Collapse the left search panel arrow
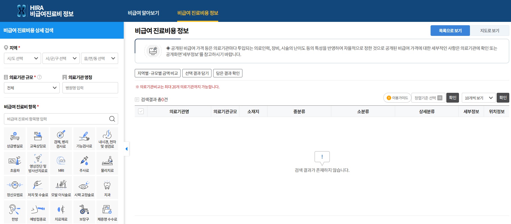This screenshot has width=511, height=224. point(127,149)
